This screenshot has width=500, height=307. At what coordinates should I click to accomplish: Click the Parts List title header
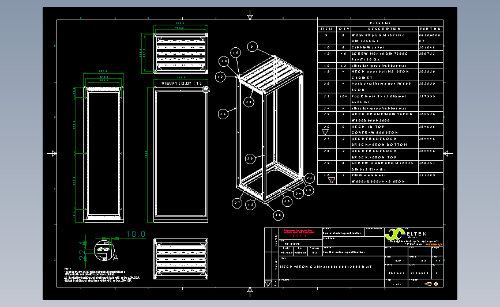point(380,23)
